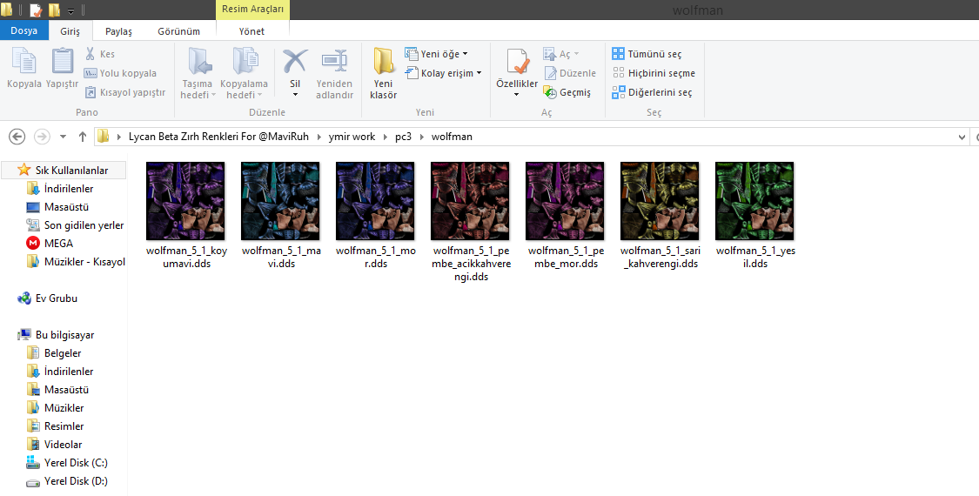Image resolution: width=979 pixels, height=496 pixels.
Task: Open Resimler under Bu bilgisayar
Action: [64, 426]
